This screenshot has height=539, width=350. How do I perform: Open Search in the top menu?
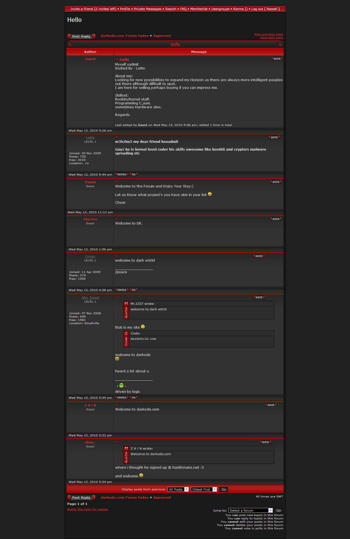[x=170, y=9]
